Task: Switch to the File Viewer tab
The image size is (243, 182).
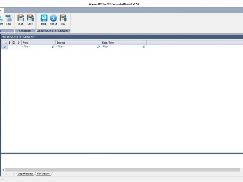Action: coord(43,174)
